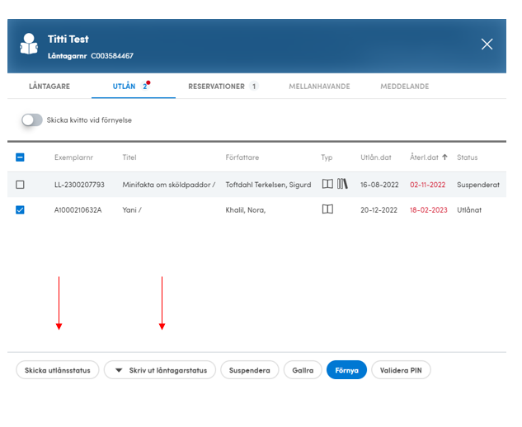Select the MEDDELANDE tab
The image size is (522, 427).
[x=404, y=87]
